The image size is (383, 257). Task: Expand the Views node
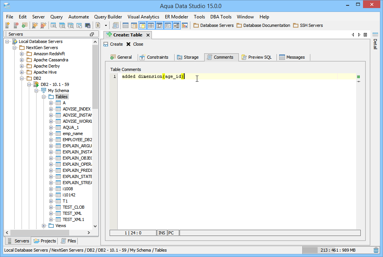[x=43, y=226]
